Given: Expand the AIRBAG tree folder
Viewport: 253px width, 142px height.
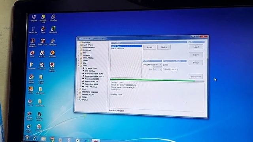Looking at the screenshot, I should click(x=85, y=42).
